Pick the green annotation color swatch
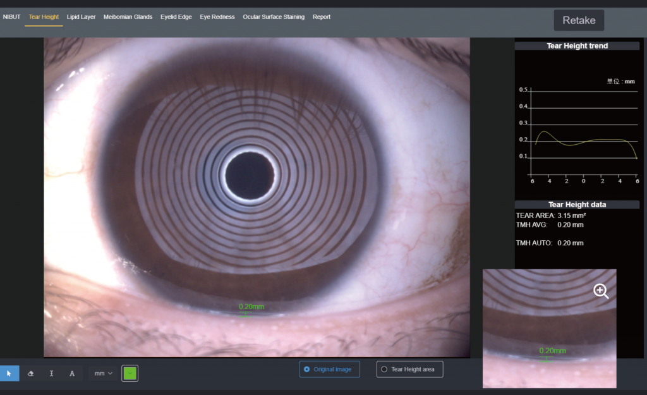647x395 pixels. tap(130, 373)
